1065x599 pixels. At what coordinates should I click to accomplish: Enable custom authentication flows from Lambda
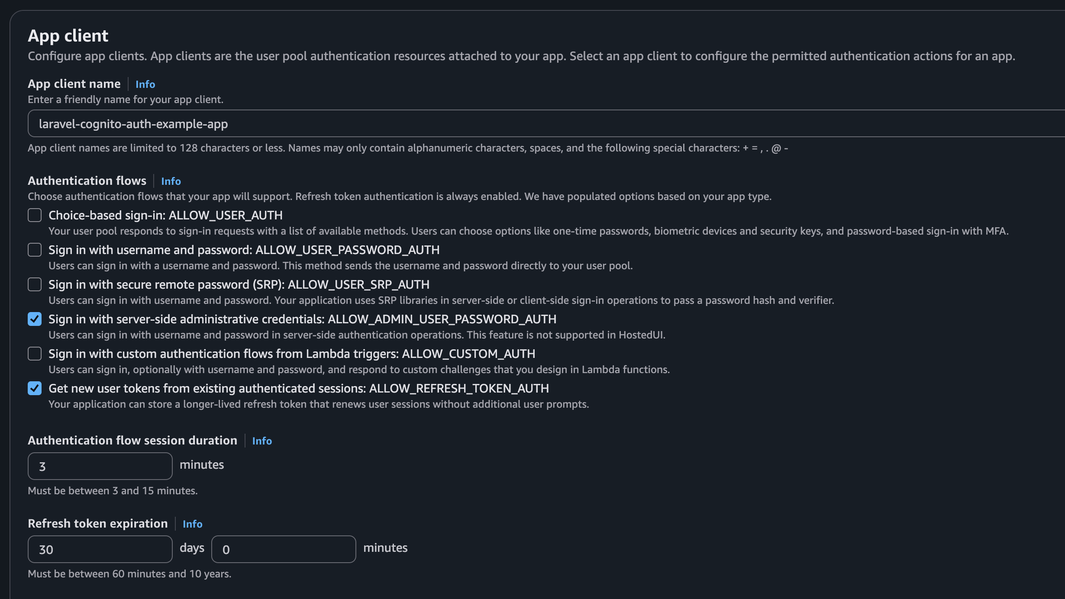(35, 354)
